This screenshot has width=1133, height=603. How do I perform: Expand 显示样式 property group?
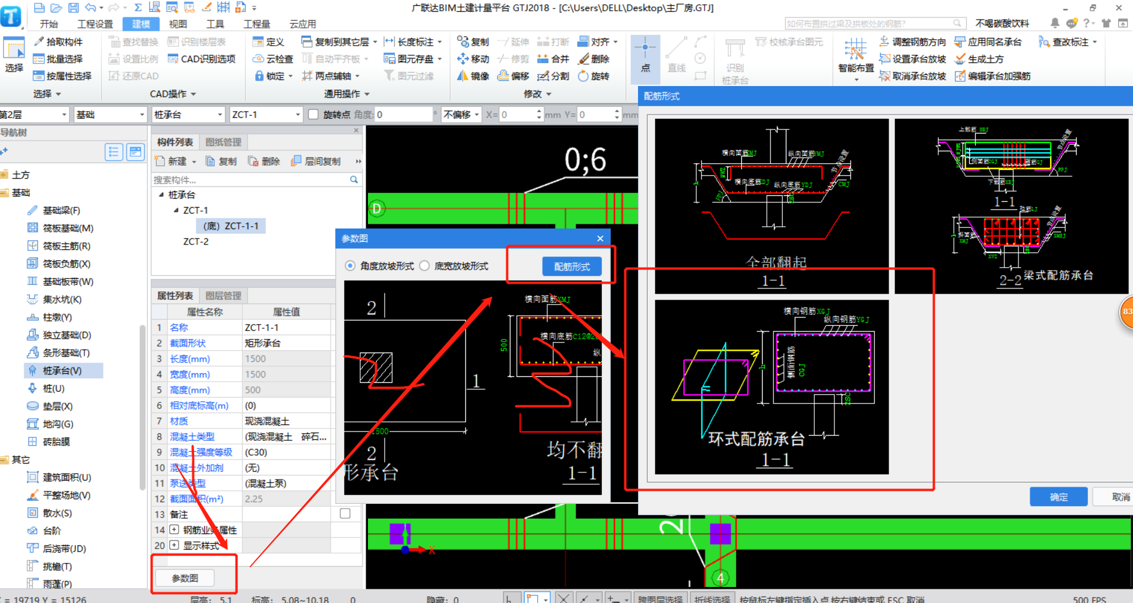(174, 545)
